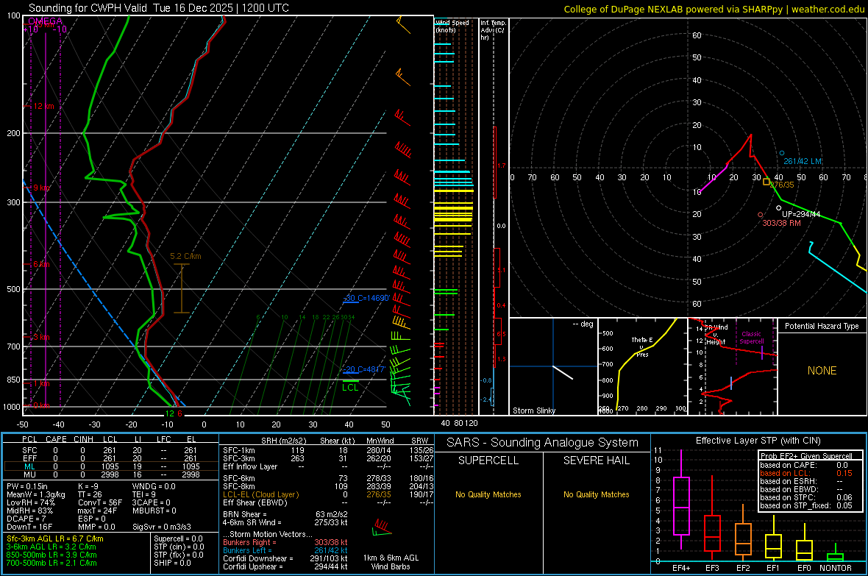The height and width of the screenshot is (576, 868).
Task: Click the SRH (m2/s2) column header
Action: 283,441
